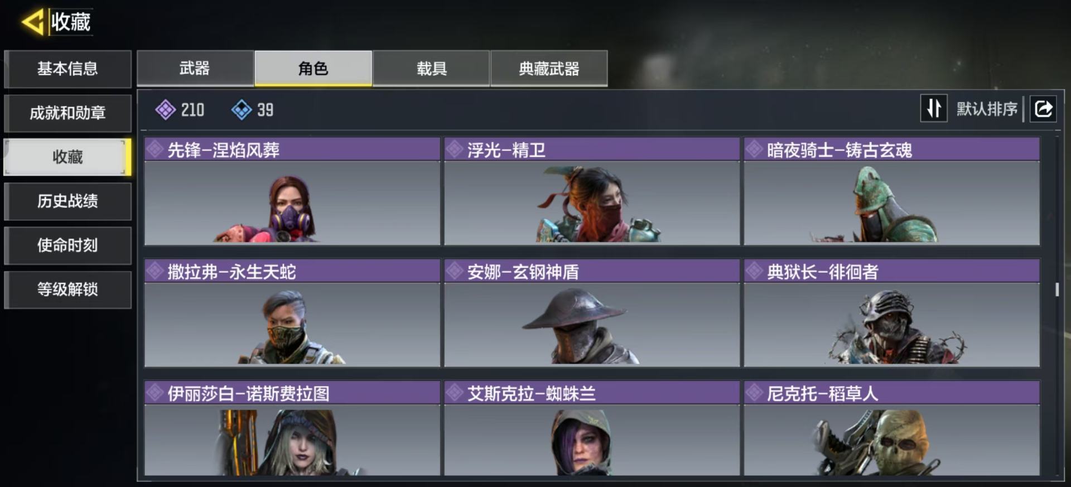Toggle the sort order arrows icon
This screenshot has height=487, width=1071.
tap(934, 108)
